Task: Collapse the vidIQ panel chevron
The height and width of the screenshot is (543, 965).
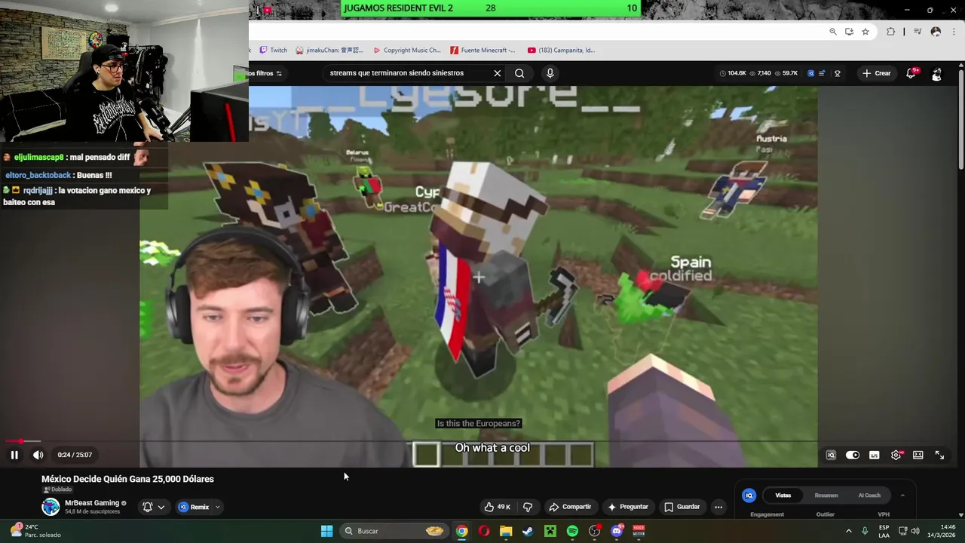Action: click(x=902, y=495)
